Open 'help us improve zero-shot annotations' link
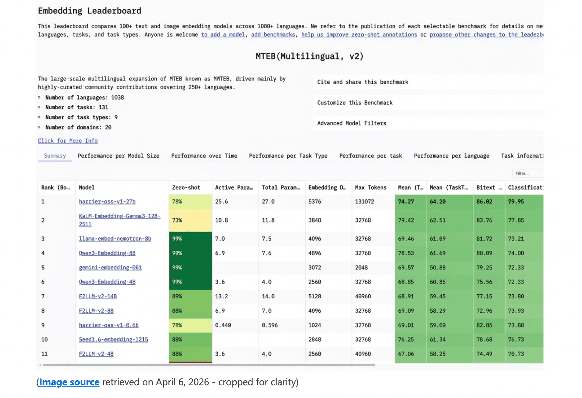Image resolution: width=582 pixels, height=398 pixels. point(359,35)
